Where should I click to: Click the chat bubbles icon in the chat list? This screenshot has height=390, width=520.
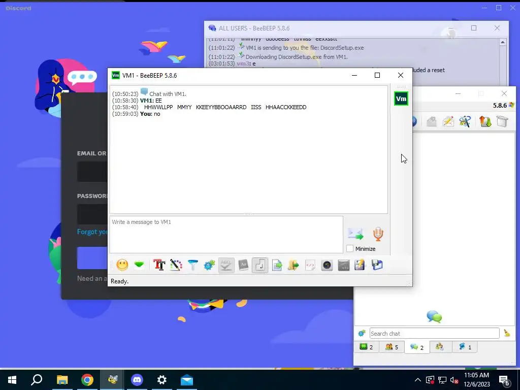click(x=434, y=317)
